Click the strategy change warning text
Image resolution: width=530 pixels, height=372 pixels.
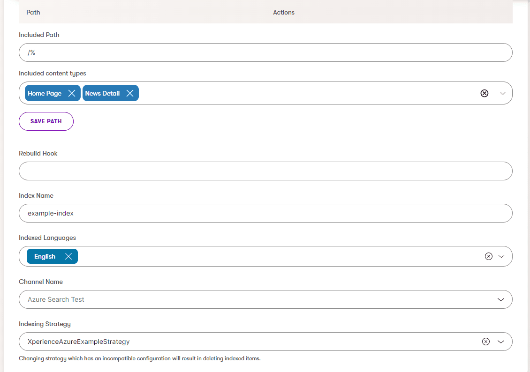140,358
